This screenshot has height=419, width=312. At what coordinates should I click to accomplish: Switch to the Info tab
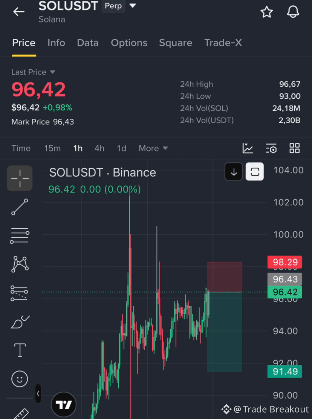tap(56, 43)
